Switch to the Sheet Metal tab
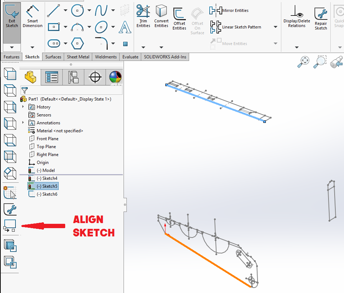The width and height of the screenshot is (344, 293). 78,57
